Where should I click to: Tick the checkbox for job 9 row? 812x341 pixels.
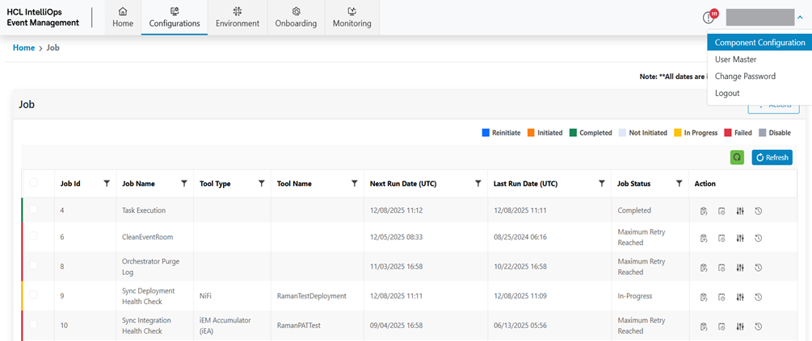(34, 296)
